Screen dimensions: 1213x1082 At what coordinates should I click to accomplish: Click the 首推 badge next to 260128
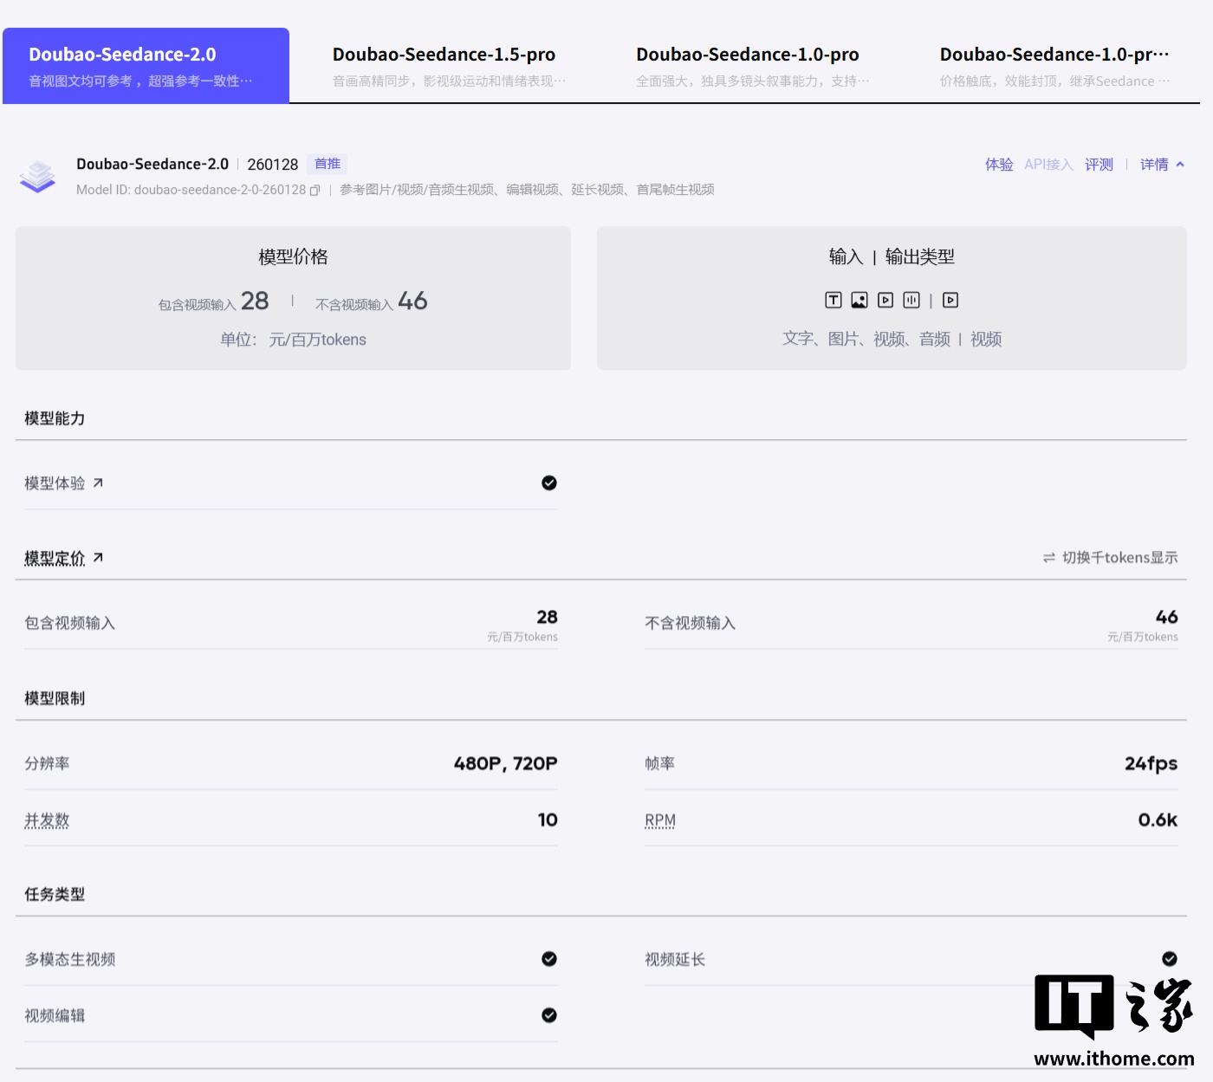coord(327,164)
